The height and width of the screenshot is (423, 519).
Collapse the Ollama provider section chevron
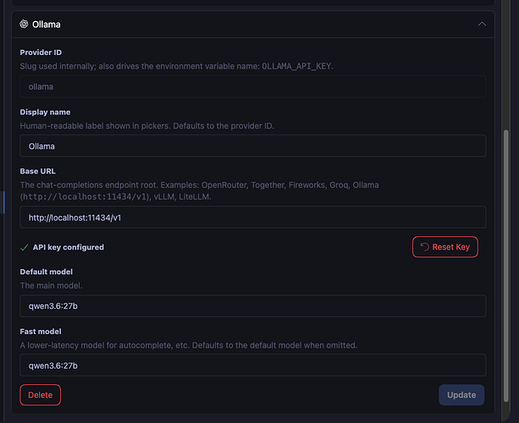(482, 25)
